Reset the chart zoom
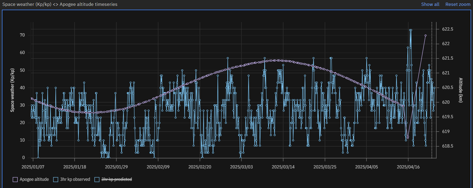Screen dimensions: 473x188 coord(457,4)
